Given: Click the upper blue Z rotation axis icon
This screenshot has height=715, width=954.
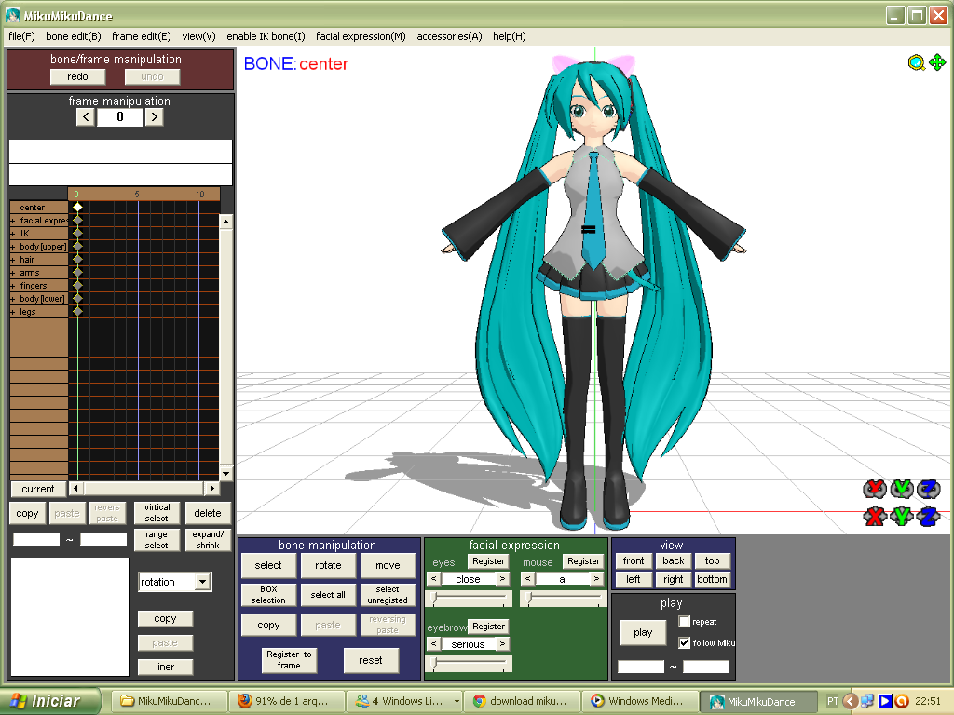Looking at the screenshot, I should tap(929, 488).
